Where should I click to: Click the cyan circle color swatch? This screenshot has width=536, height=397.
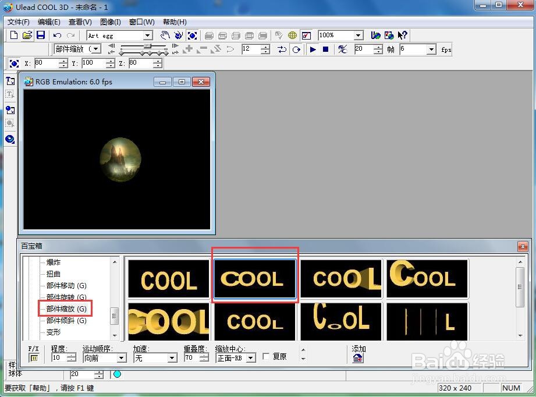117,374
